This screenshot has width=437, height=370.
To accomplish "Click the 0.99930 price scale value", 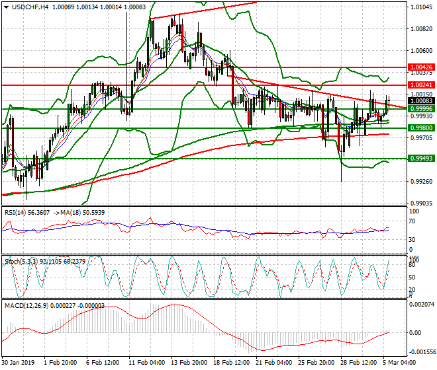I will (422, 116).
